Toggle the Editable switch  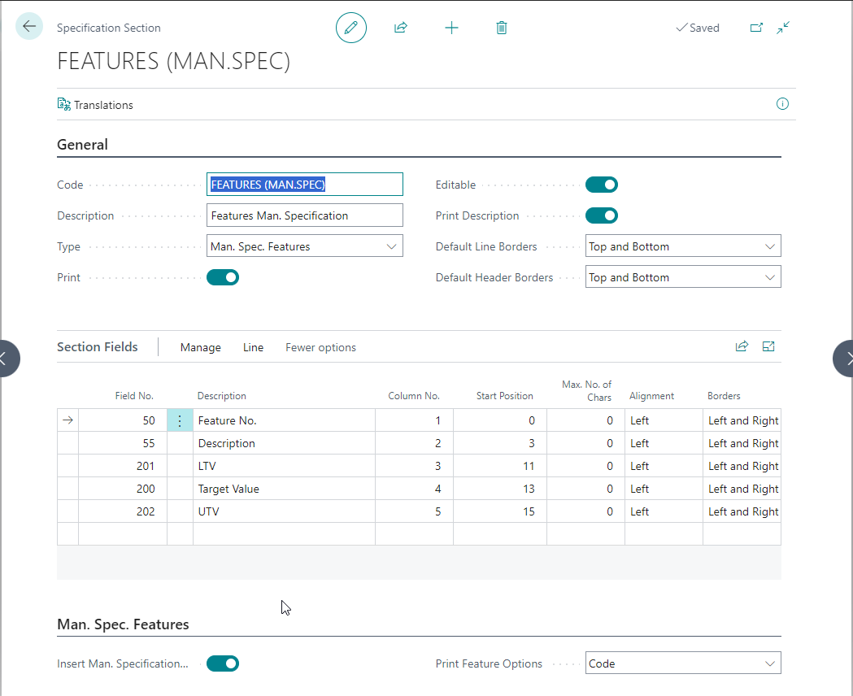point(602,185)
